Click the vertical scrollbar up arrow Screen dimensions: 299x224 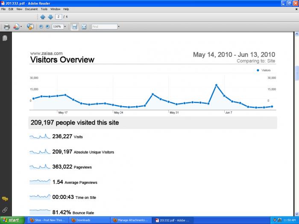[297, 34]
